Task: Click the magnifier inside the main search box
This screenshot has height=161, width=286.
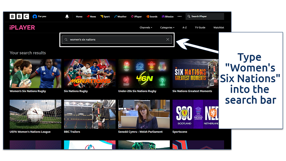Action: [66, 39]
